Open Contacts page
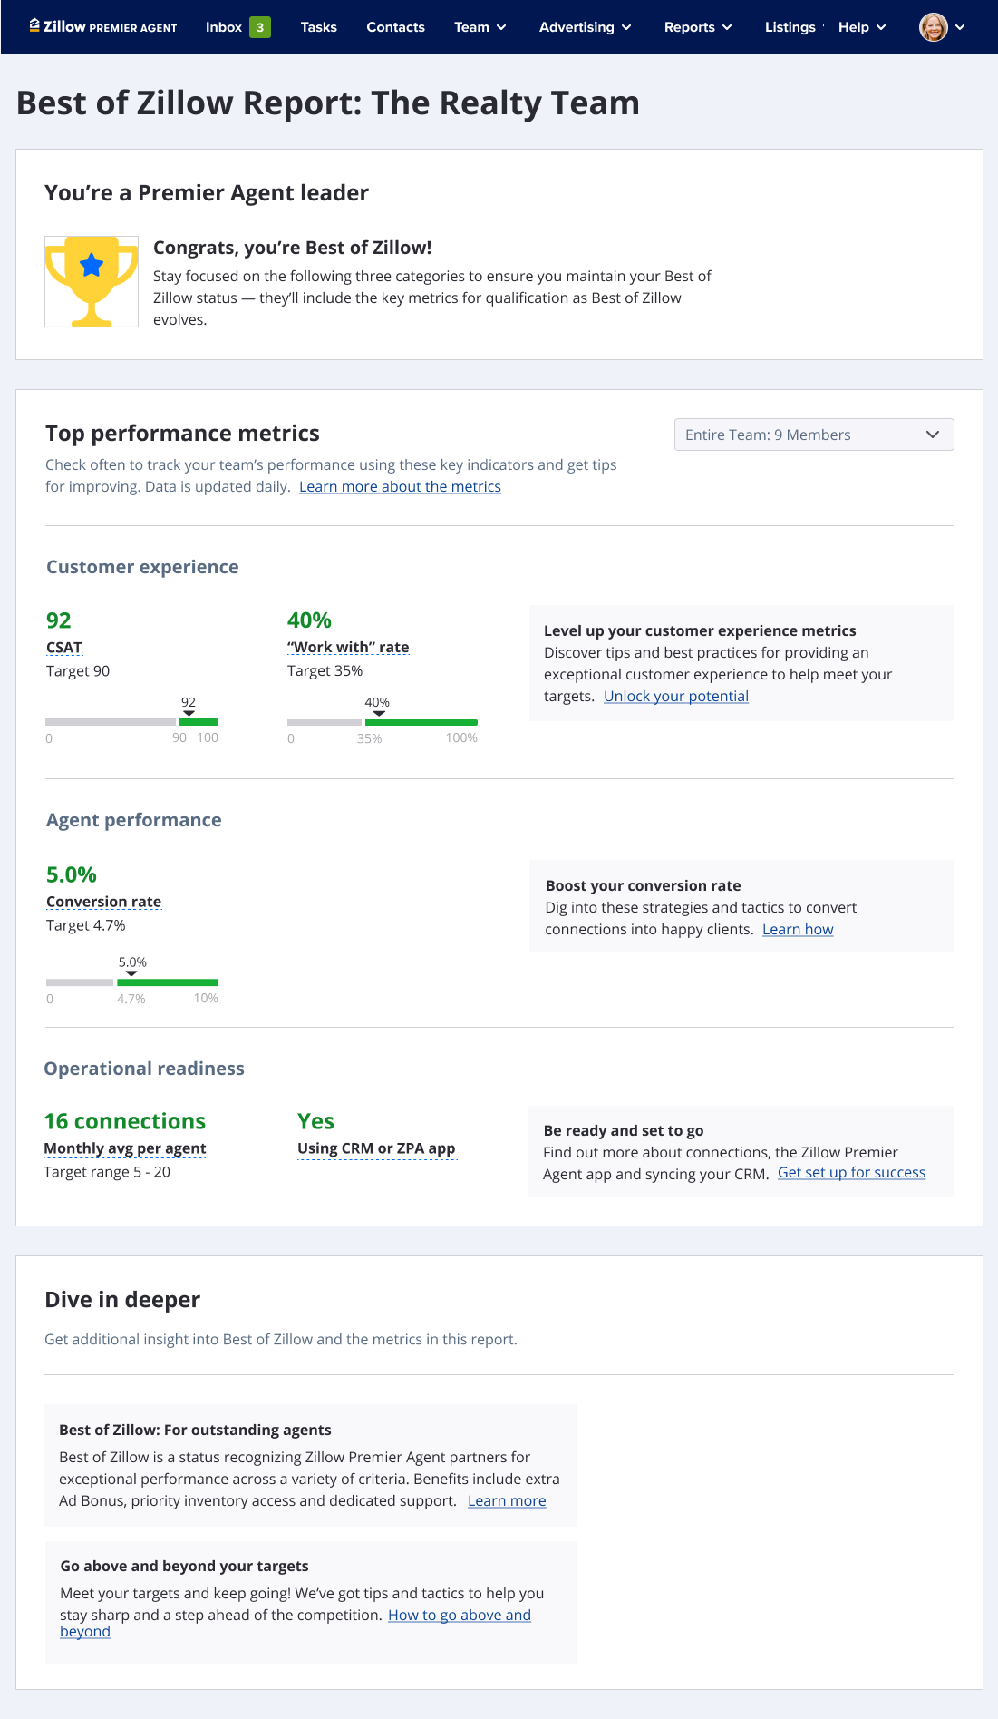Image resolution: width=998 pixels, height=1719 pixels. 395,27
